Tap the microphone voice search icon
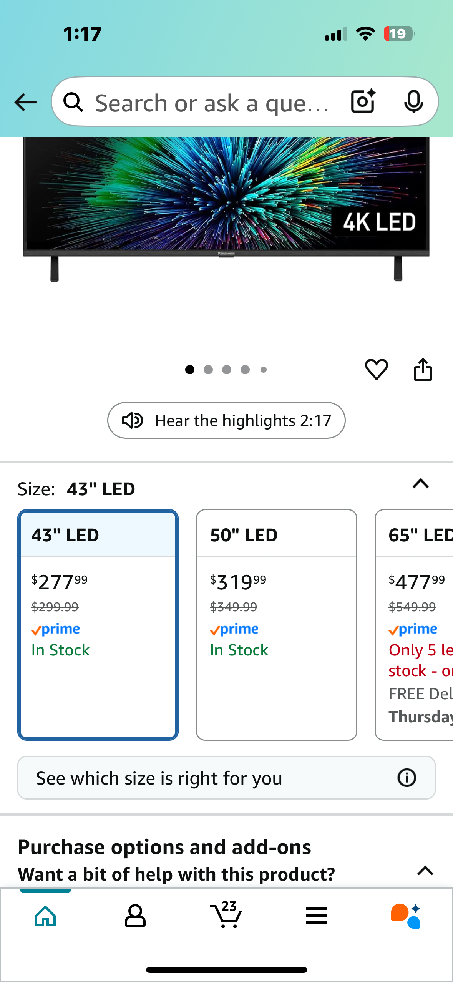The width and height of the screenshot is (453, 982). point(414,102)
